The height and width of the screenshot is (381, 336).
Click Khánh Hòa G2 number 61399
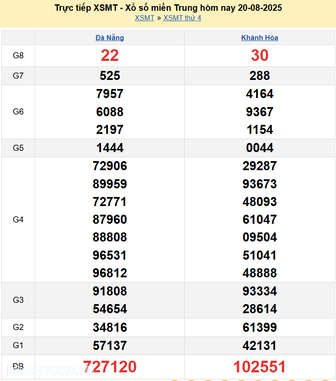[x=260, y=327]
